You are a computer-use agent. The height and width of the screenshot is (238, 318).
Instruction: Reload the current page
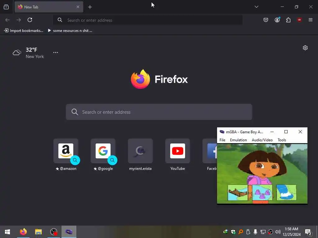pos(30,20)
